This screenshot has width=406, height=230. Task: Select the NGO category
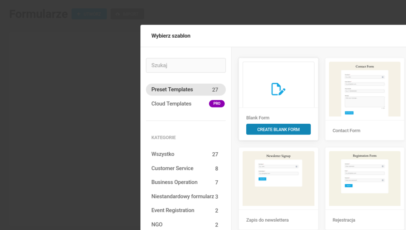(x=185, y=224)
